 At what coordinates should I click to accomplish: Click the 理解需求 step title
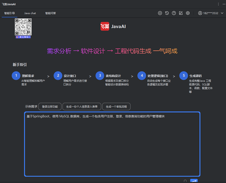point(28,76)
